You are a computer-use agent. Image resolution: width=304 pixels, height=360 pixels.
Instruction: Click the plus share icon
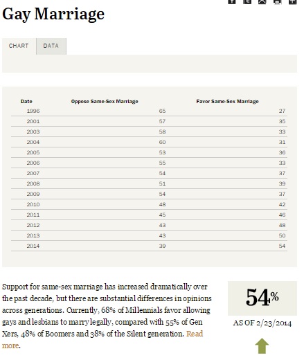click(292, 2)
